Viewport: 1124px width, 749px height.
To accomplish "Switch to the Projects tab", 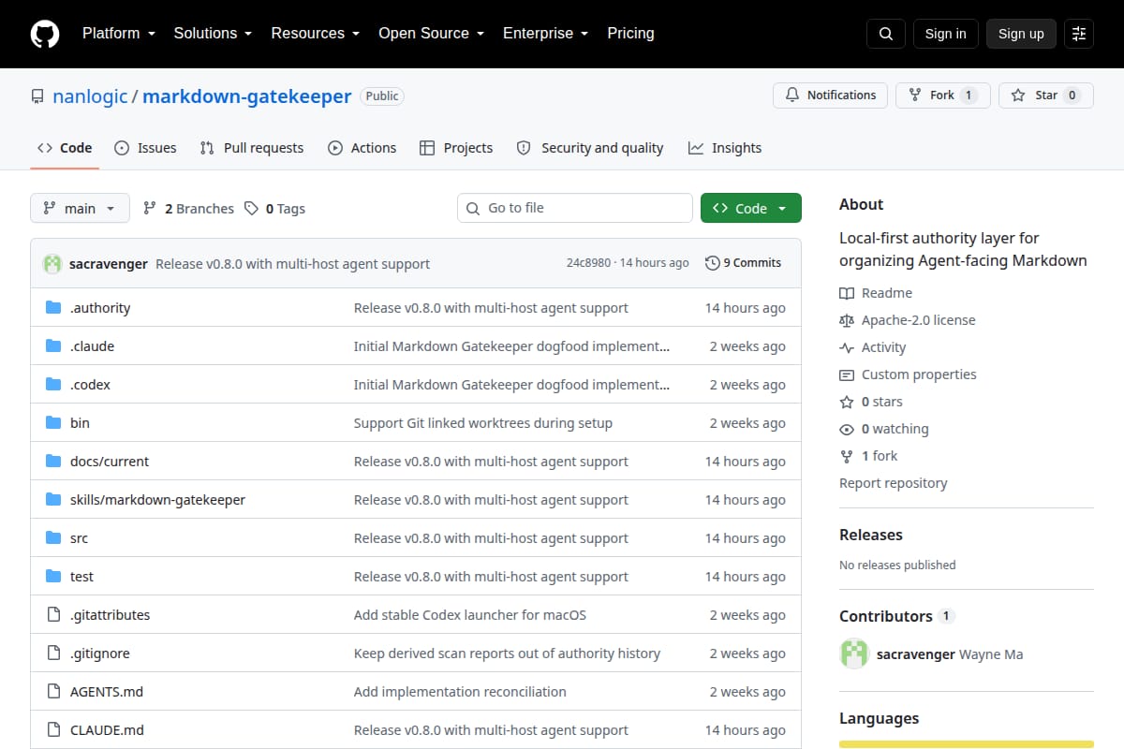I will [456, 148].
